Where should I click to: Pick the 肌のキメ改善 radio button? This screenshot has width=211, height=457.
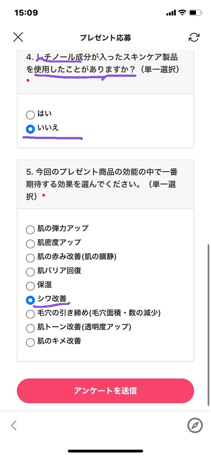tap(30, 342)
